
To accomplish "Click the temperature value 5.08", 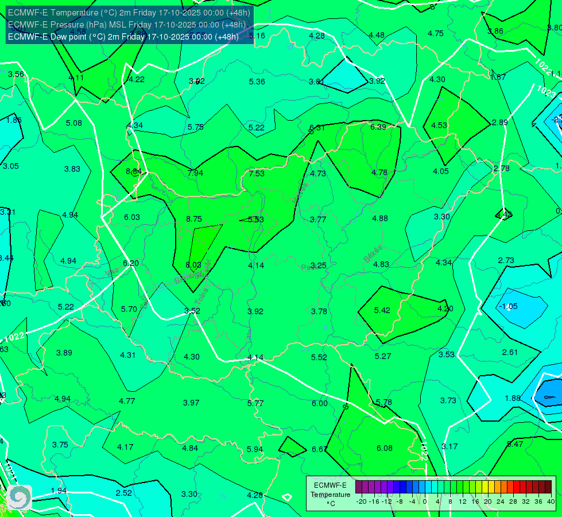I will (x=74, y=123).
